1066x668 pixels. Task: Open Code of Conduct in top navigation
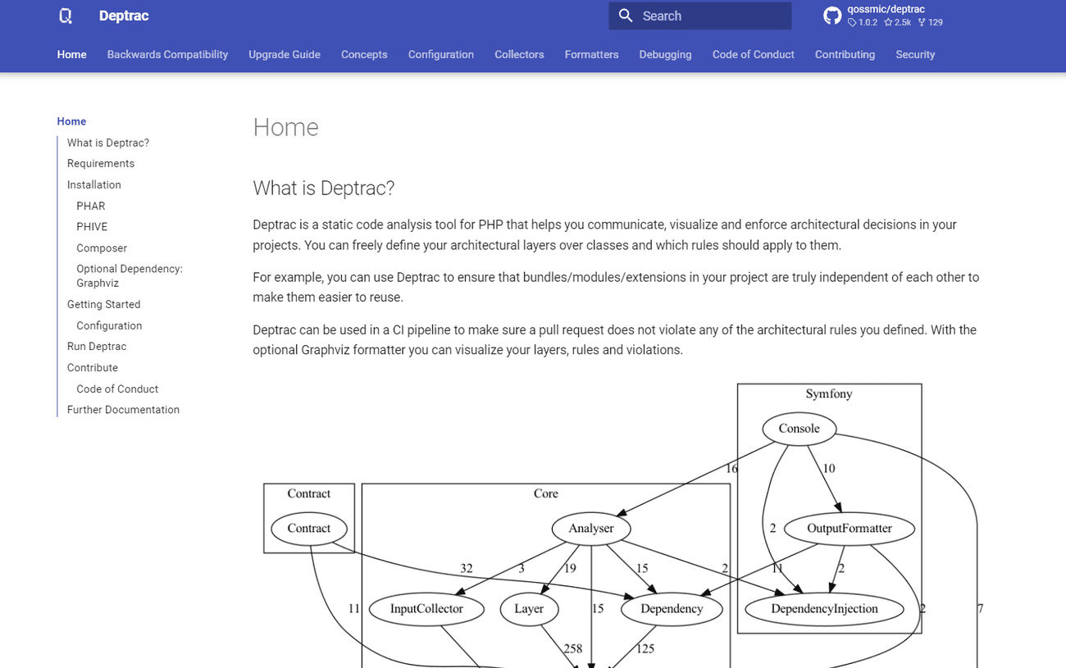(753, 54)
